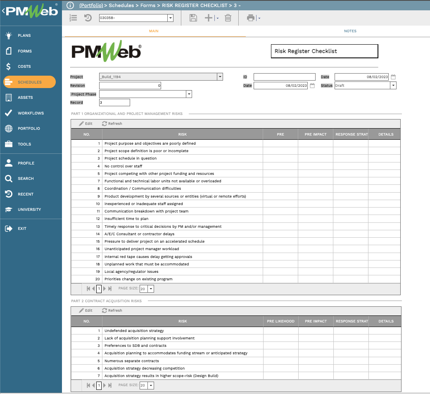Go to previous page in Part 2 pager
The width and height of the screenshot is (430, 394).
click(x=93, y=385)
